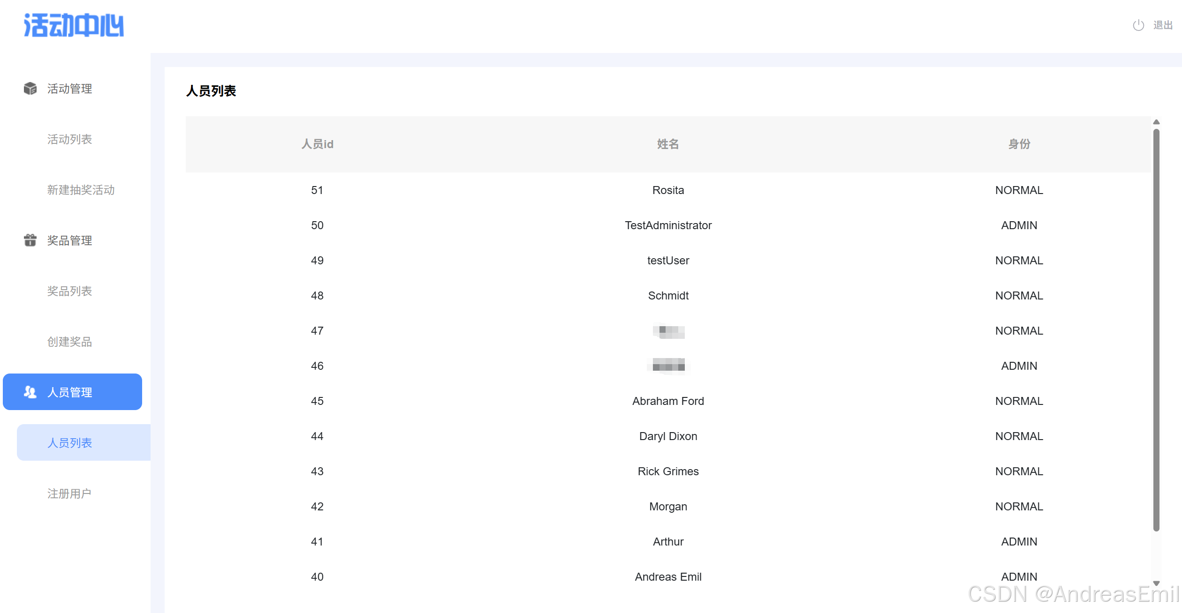
Task: Click the gift icon for 奖品管理
Action: tap(30, 240)
